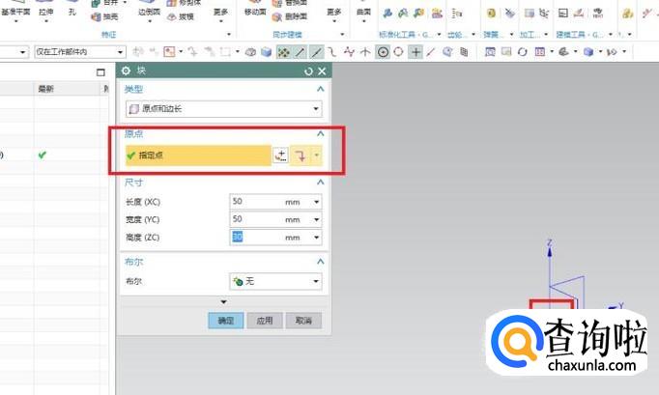This screenshot has height=395, width=659.
Task: Select the 移动面 move face tool
Action: coord(255,10)
